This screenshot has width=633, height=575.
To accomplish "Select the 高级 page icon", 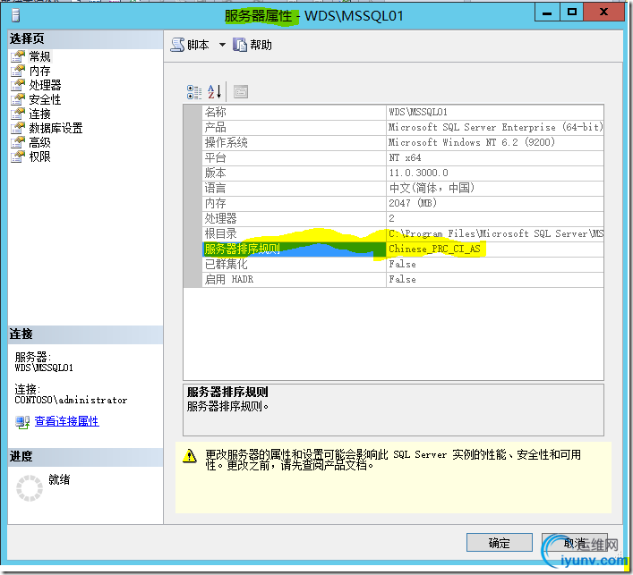I will [x=18, y=142].
